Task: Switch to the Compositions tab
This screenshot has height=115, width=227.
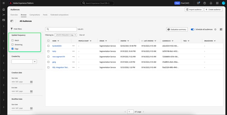Action: tap(35, 15)
